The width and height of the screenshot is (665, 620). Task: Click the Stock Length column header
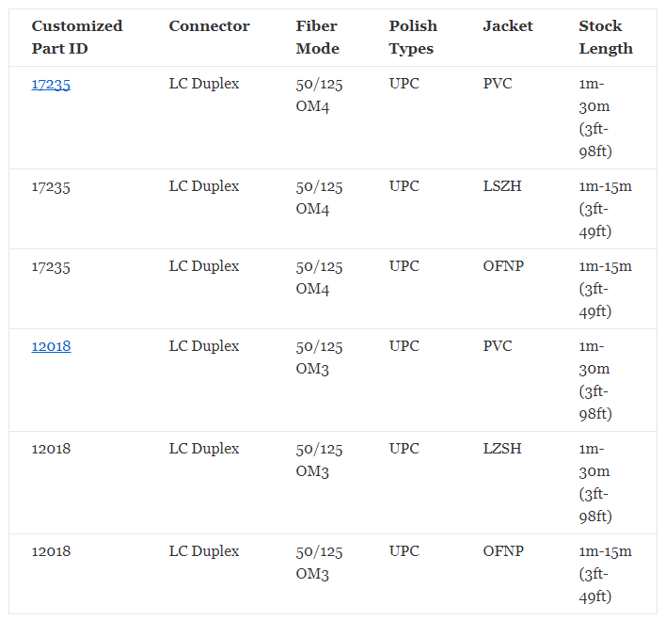pos(606,38)
